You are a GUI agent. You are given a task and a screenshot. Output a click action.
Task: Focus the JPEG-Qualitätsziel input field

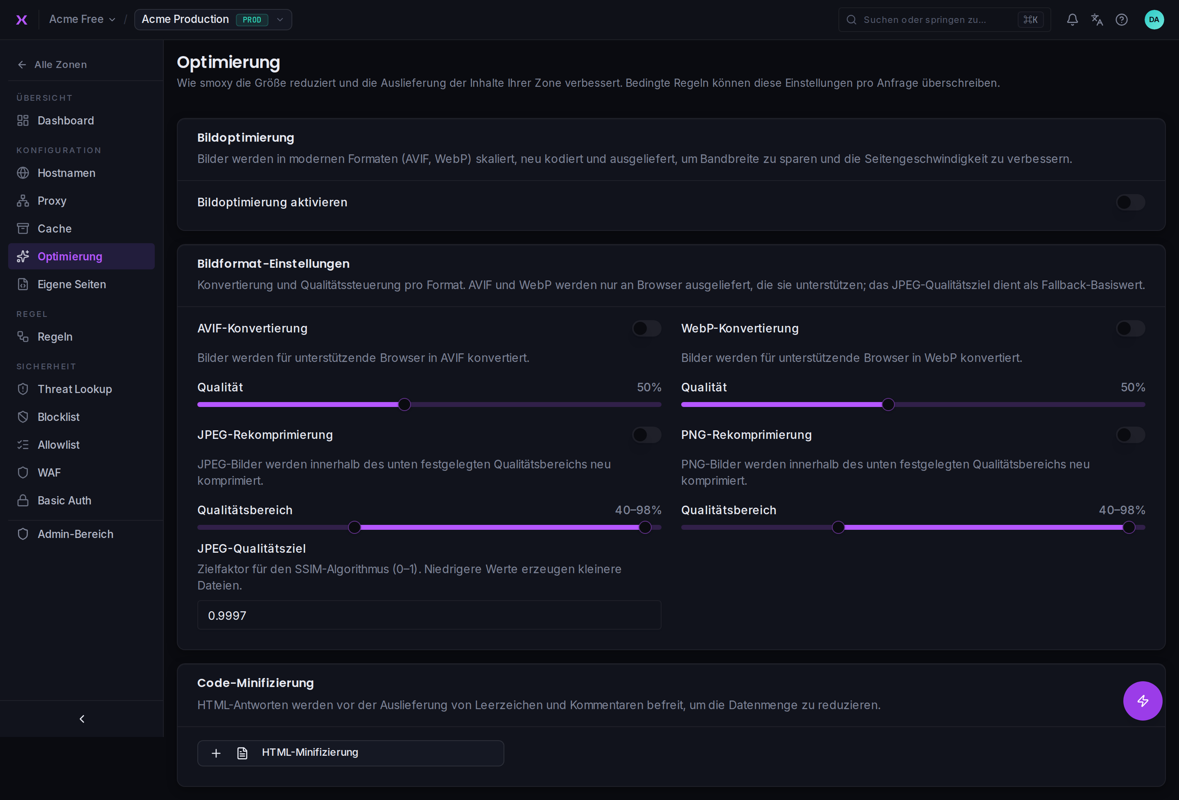[429, 615]
